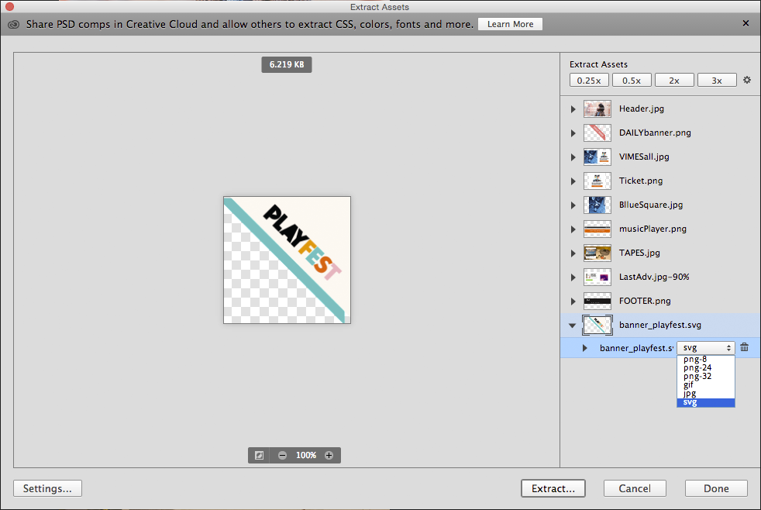The width and height of the screenshot is (761, 510).
Task: Expand the DAILYbanner.png asset row
Action: (573, 133)
